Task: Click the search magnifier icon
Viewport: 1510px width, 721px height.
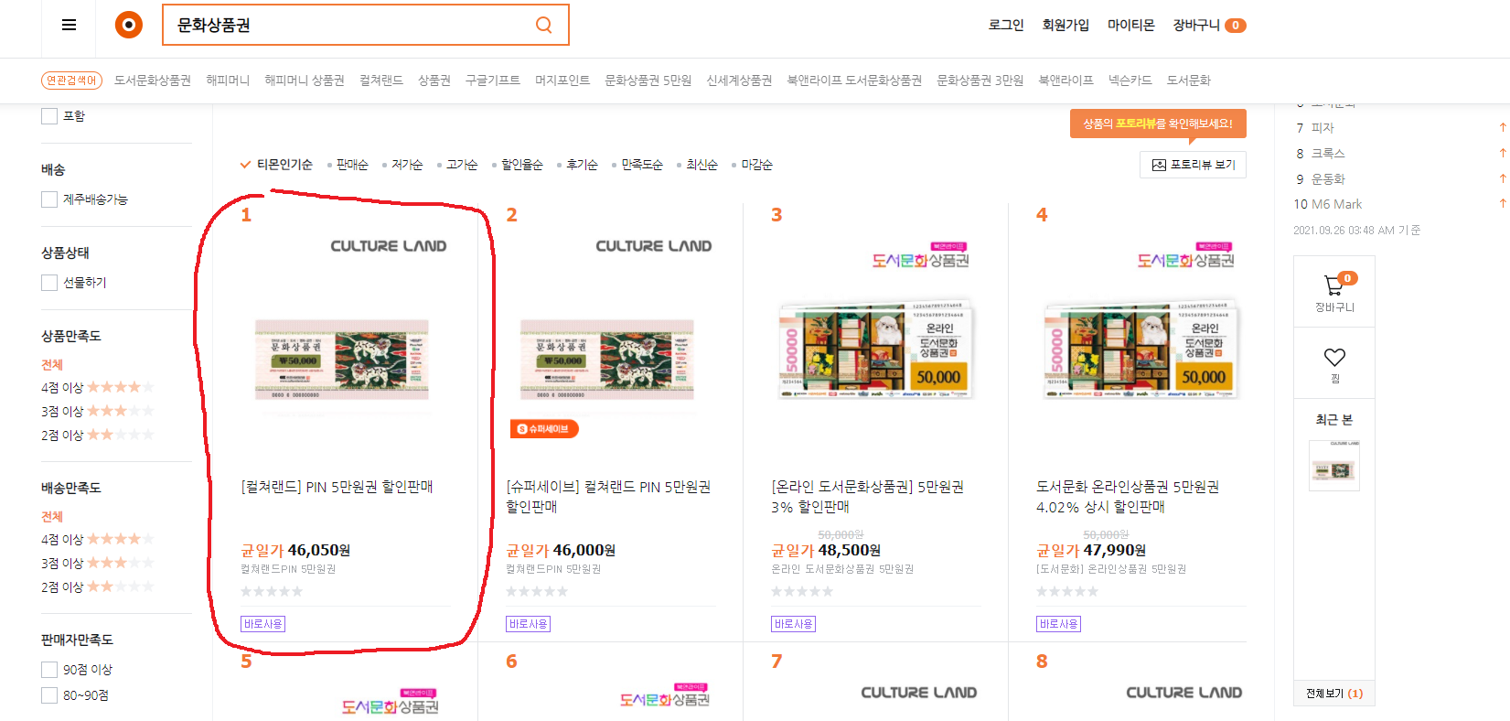Action: point(543,25)
